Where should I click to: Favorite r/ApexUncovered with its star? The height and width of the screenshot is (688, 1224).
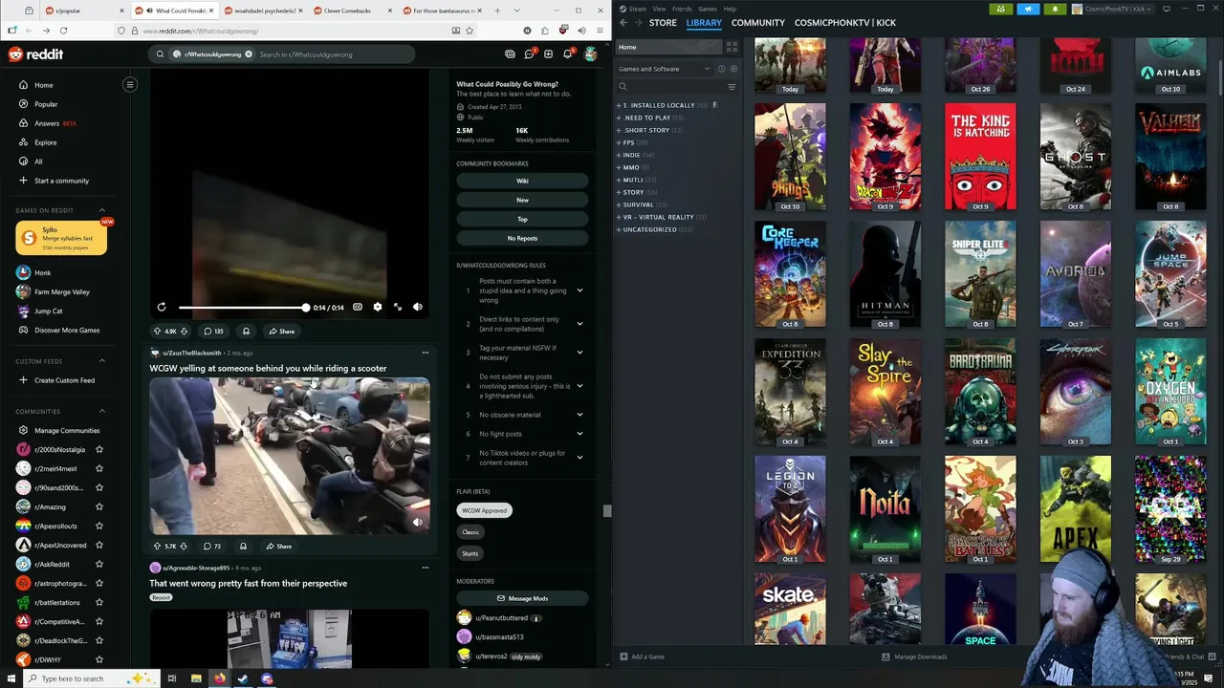pyautogui.click(x=99, y=546)
